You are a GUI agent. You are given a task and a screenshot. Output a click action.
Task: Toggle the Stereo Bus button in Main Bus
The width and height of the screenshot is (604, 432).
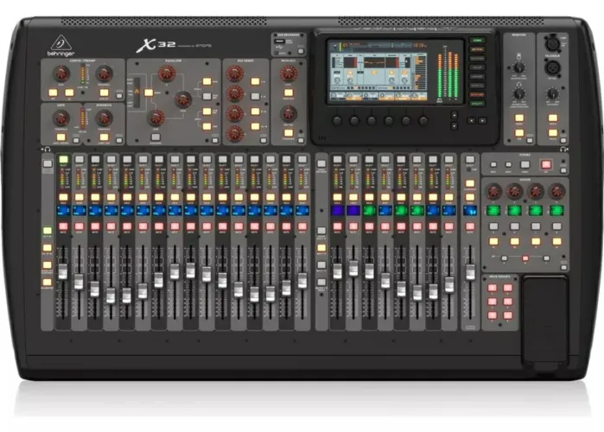click(288, 133)
